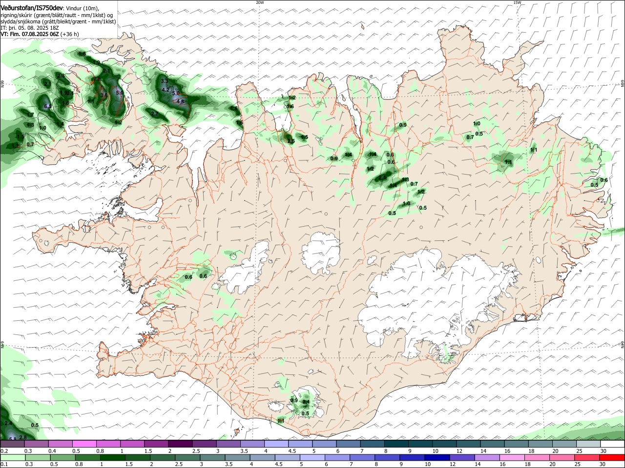Click the '20W' longitude label
Image resolution: width=625 pixels, height=468 pixels.
click(x=260, y=2)
